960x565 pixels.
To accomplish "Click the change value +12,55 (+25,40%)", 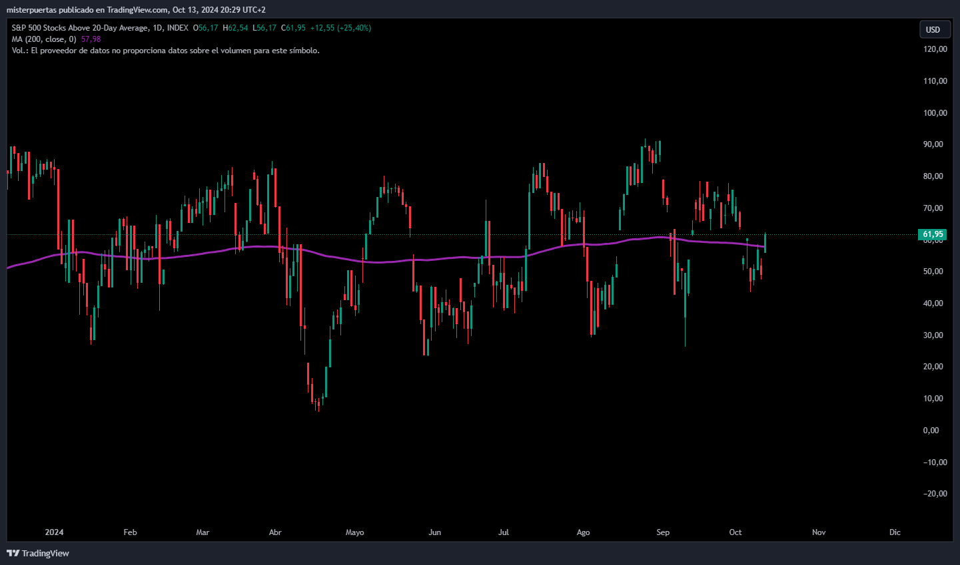I will point(340,28).
